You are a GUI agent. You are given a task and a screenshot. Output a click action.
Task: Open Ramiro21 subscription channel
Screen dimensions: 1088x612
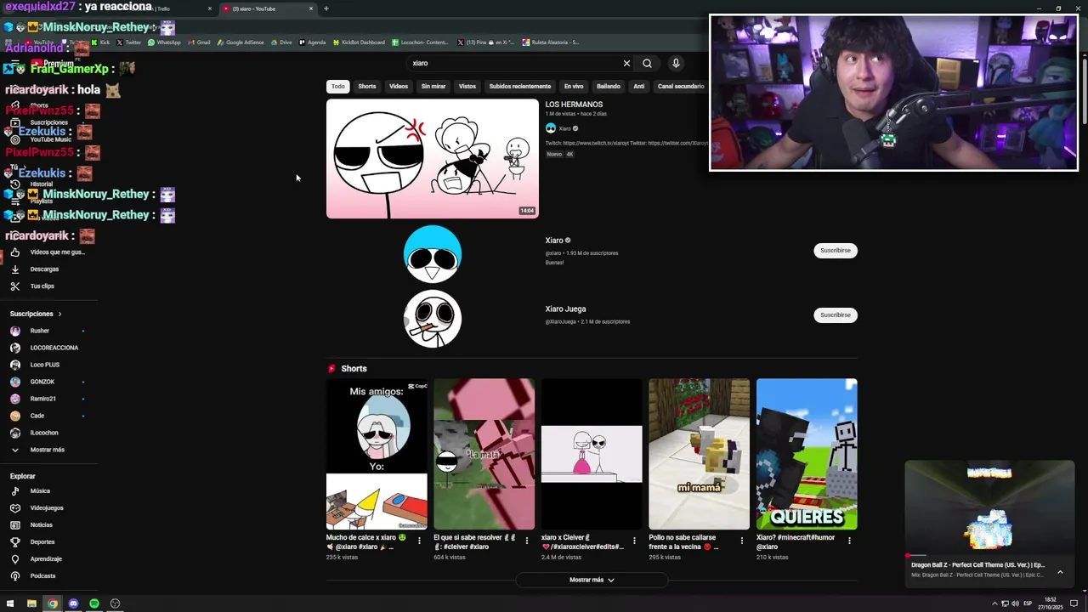coord(42,399)
